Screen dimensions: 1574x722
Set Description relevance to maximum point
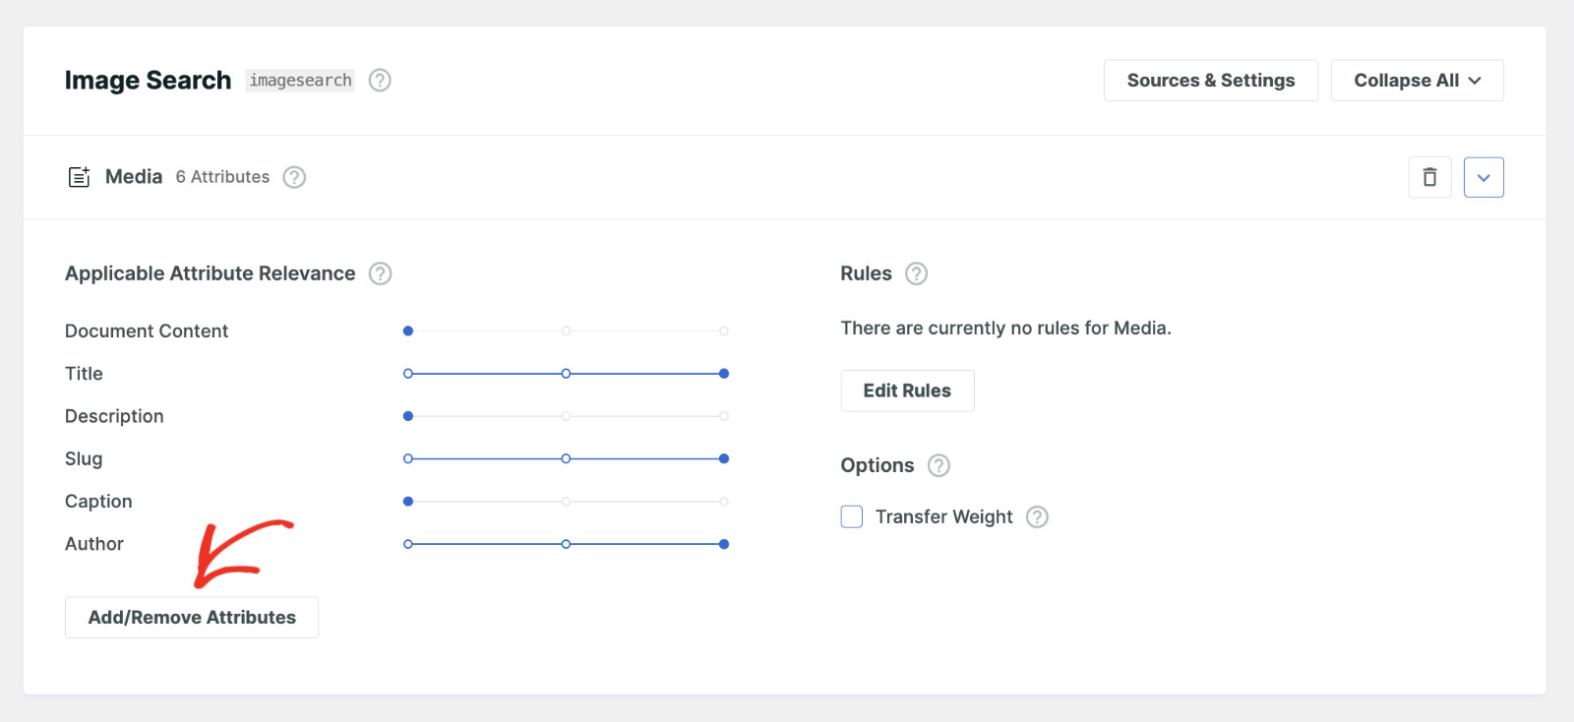[724, 416]
